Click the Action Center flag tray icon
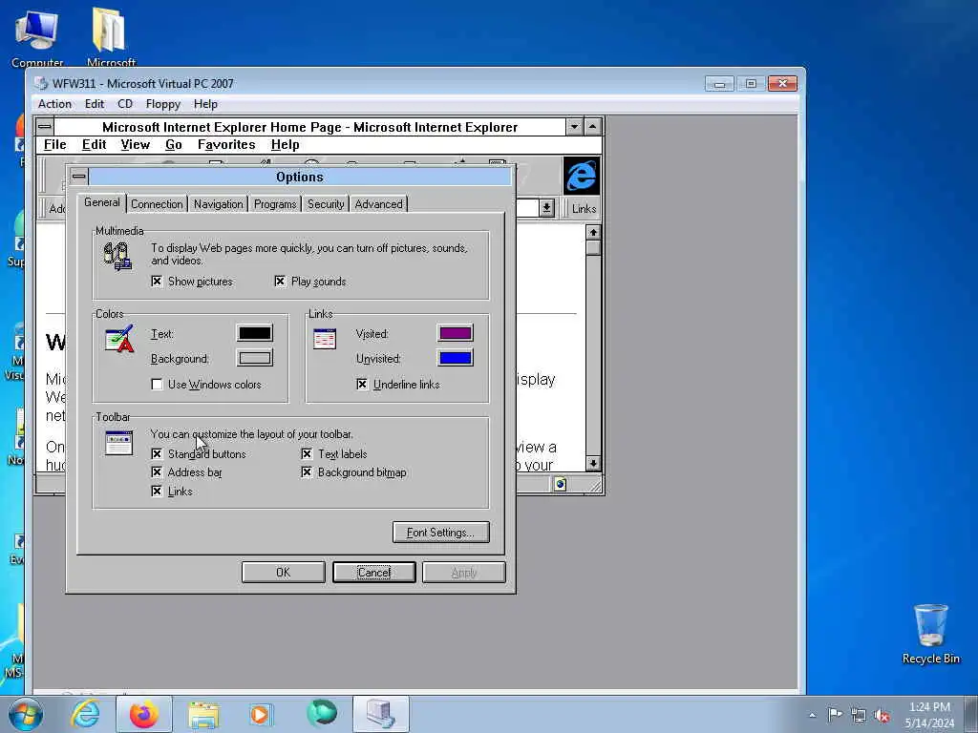 [835, 714]
